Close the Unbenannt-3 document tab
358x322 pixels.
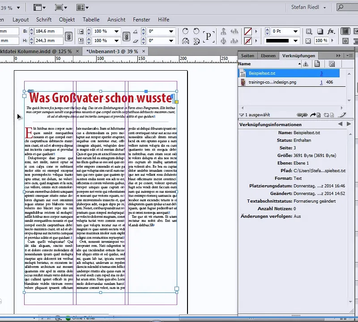(143, 51)
